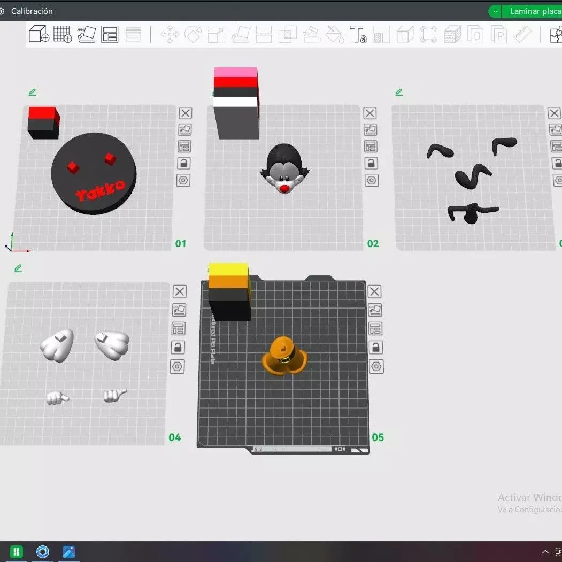Click the Arrange all objects icon
This screenshot has height=562, width=562.
coord(110,34)
